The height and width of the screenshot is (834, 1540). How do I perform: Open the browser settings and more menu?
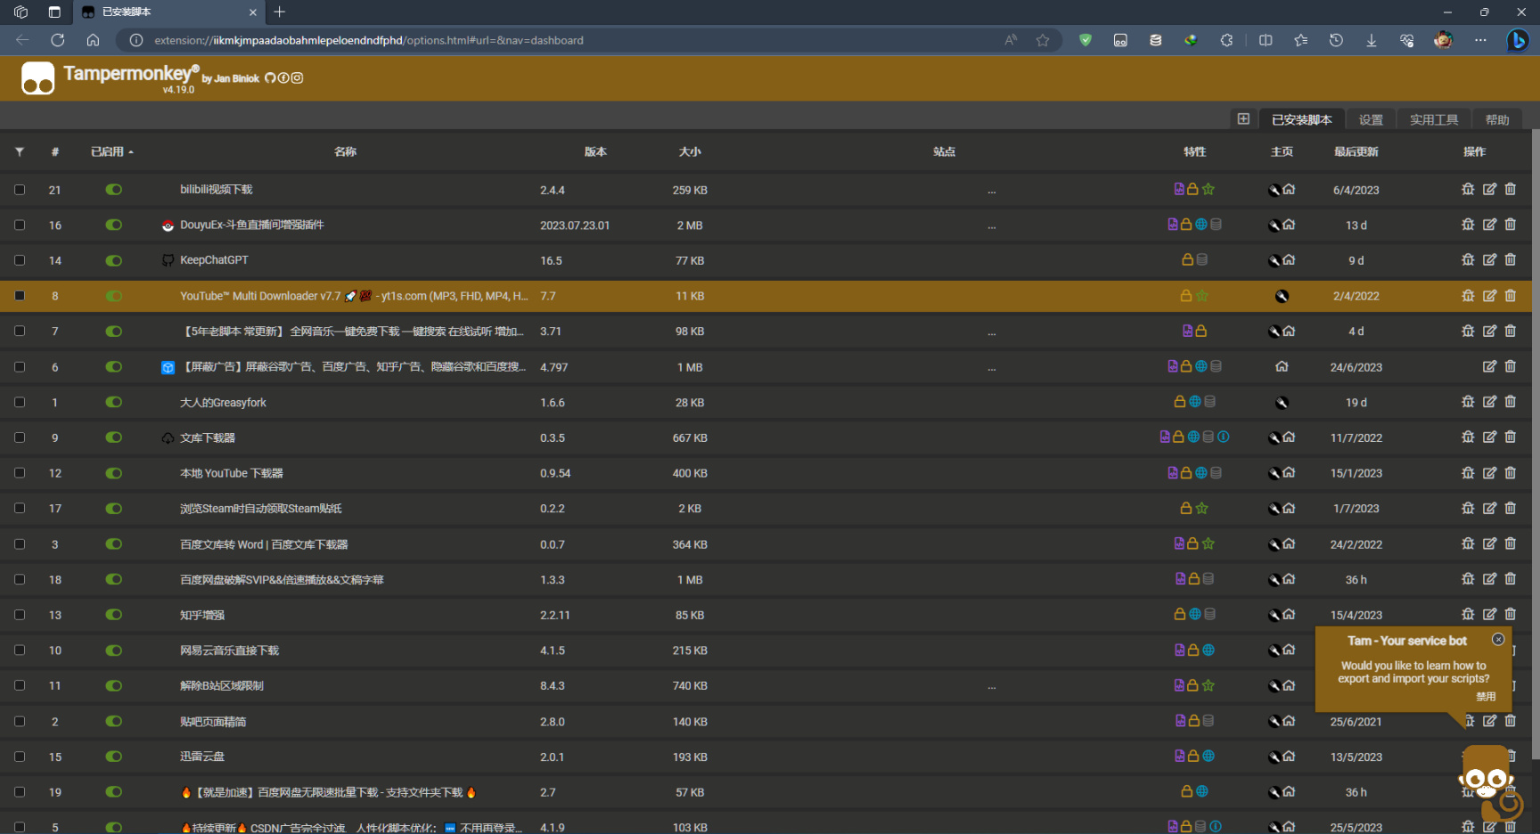[x=1480, y=40]
